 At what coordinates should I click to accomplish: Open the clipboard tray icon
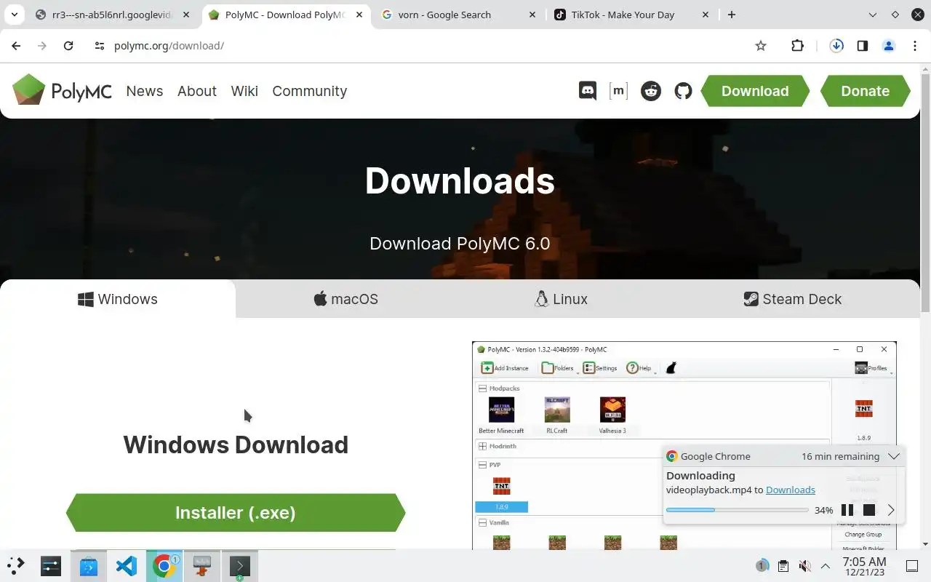pos(783,566)
